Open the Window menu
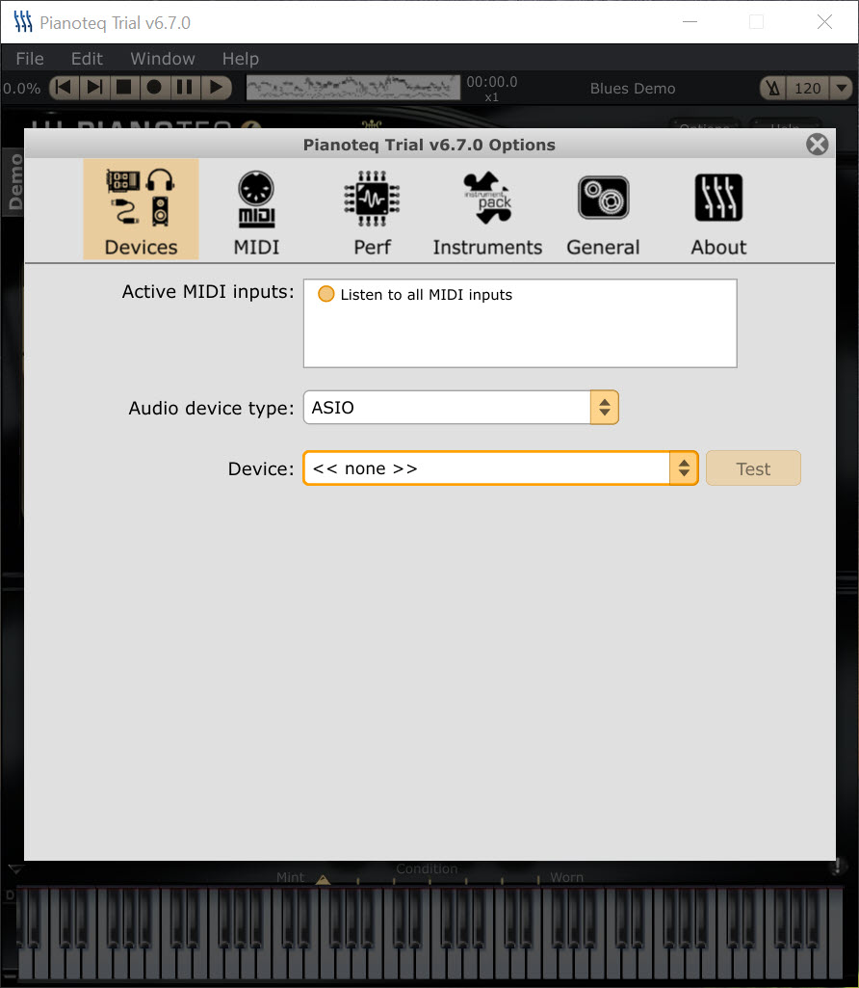 [163, 59]
